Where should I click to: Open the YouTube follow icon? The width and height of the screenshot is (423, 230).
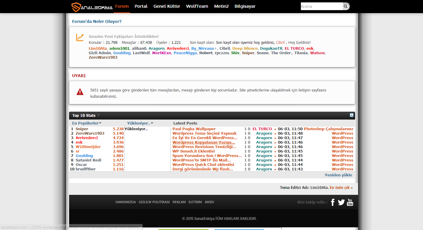pyautogui.click(x=350, y=202)
